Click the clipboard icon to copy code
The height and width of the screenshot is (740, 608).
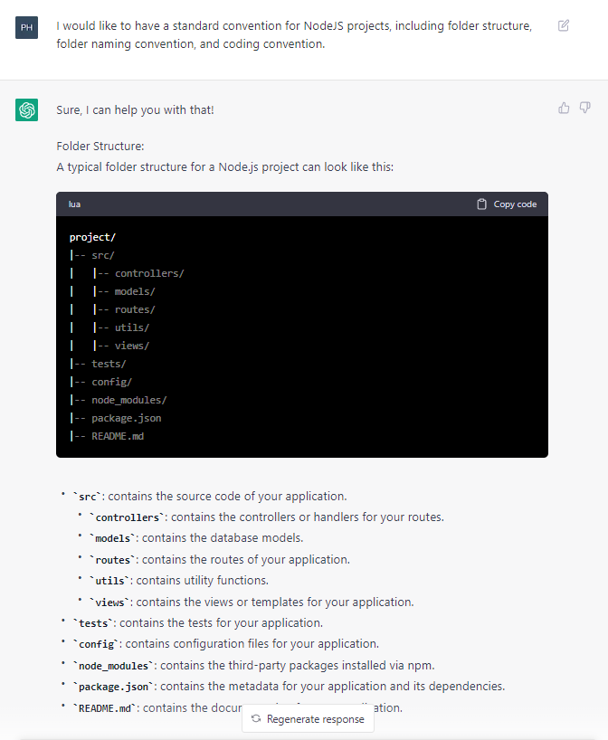click(482, 204)
